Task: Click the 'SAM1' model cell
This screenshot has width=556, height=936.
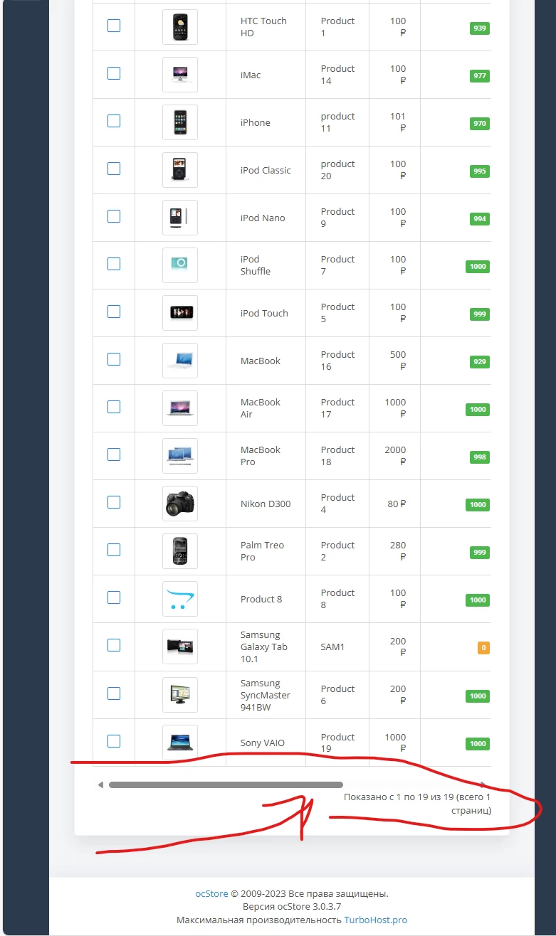Action: [332, 647]
